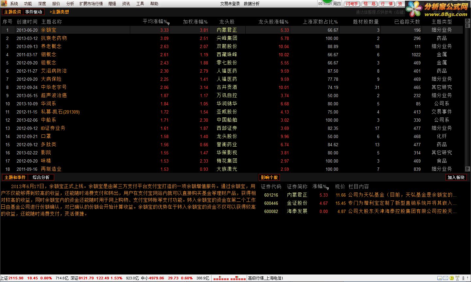The width and height of the screenshot is (471, 282).
Task: Click the 闪电手 button
Action: pyautogui.click(x=352, y=4)
